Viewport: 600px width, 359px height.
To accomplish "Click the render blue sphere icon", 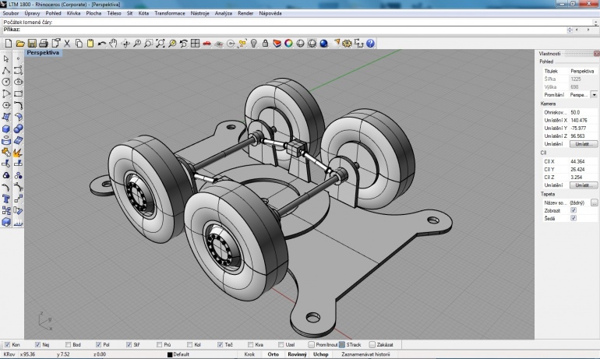I will click(x=323, y=43).
